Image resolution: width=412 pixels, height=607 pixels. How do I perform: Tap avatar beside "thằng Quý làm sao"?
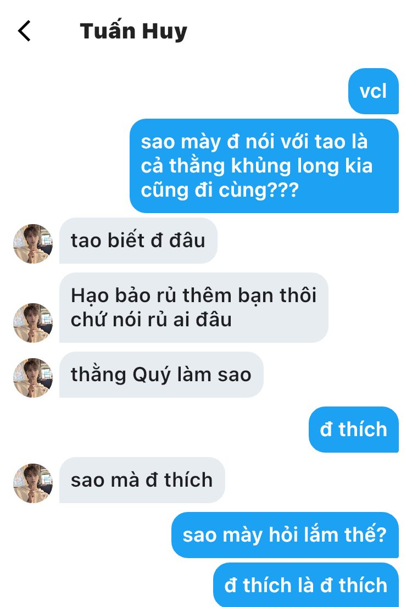pos(33,377)
